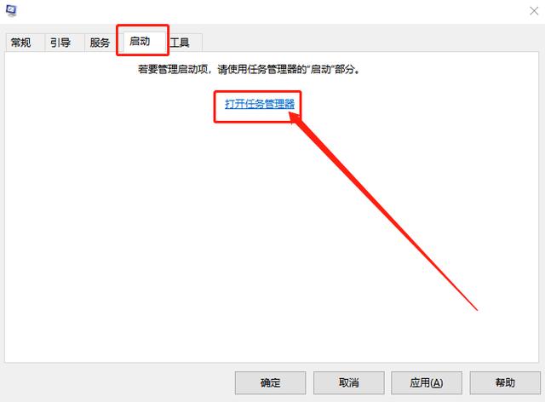545x402 pixels.
Task: Open the 引导 tab
Action: [x=60, y=43]
